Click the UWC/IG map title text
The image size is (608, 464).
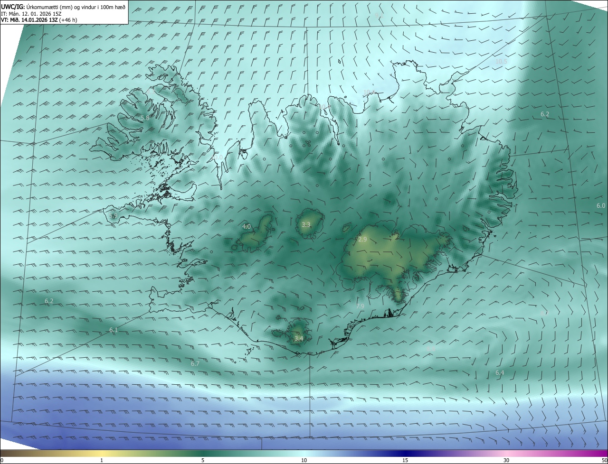tap(63, 6)
